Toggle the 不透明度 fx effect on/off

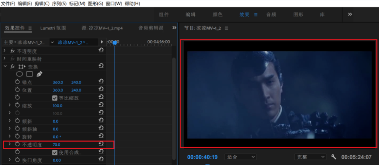tap(12, 51)
